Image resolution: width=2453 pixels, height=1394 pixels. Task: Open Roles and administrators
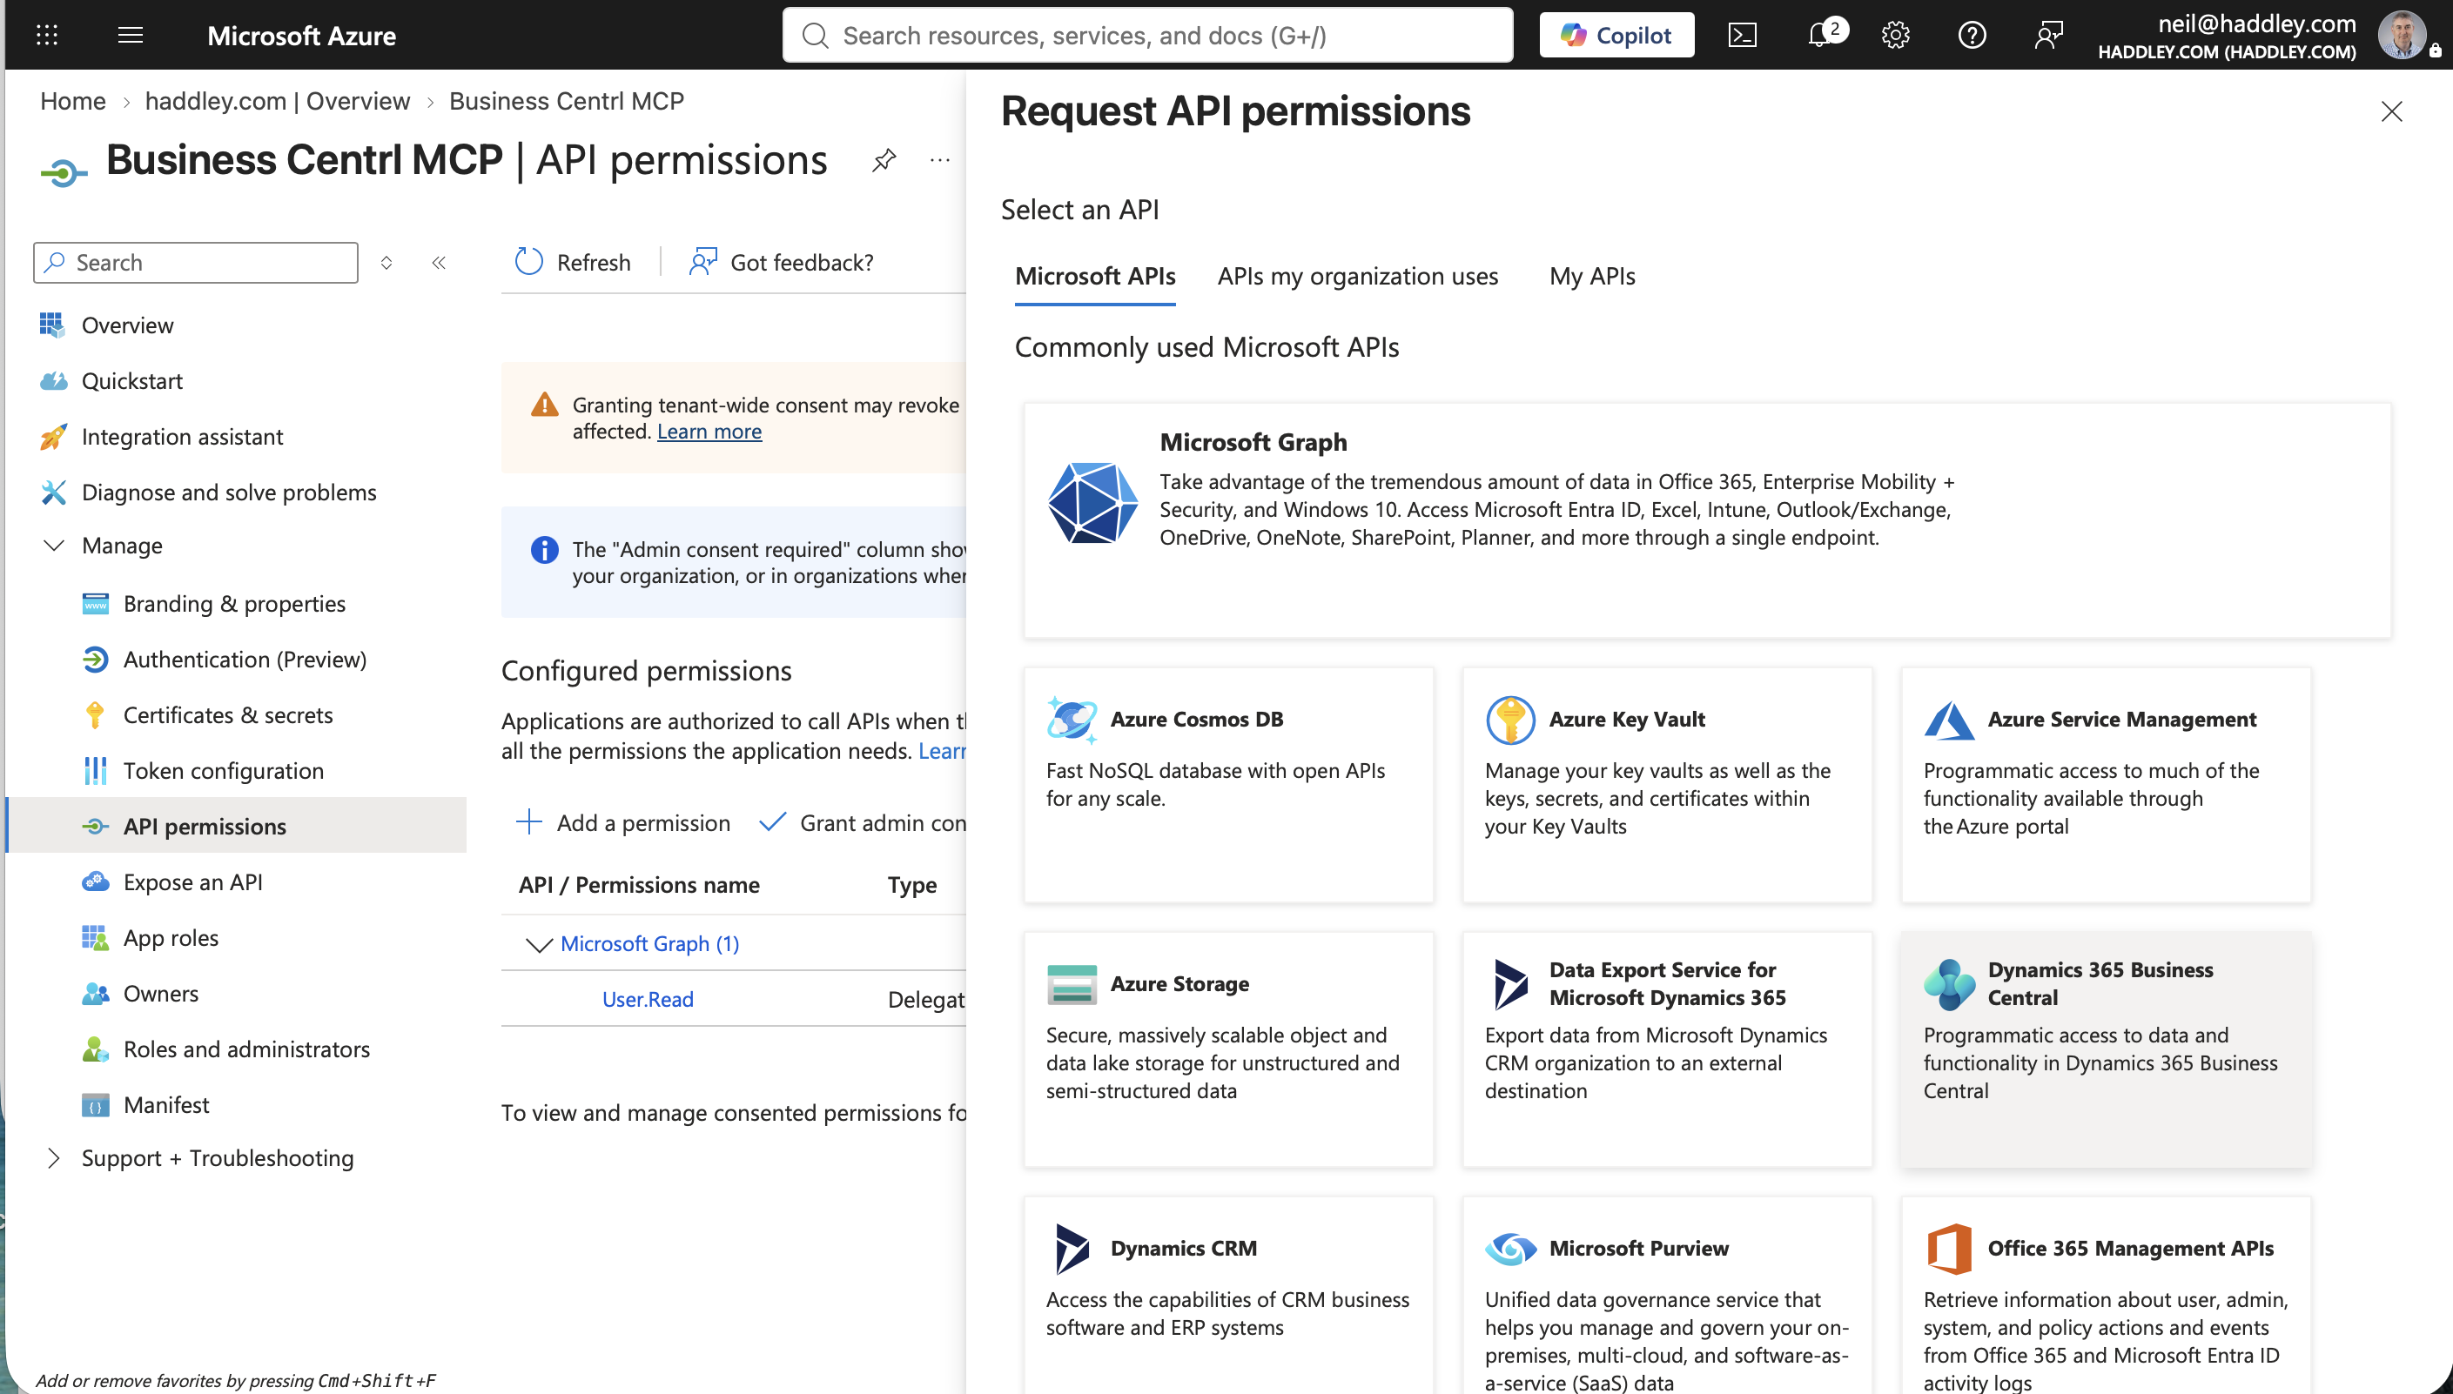pyautogui.click(x=246, y=1049)
